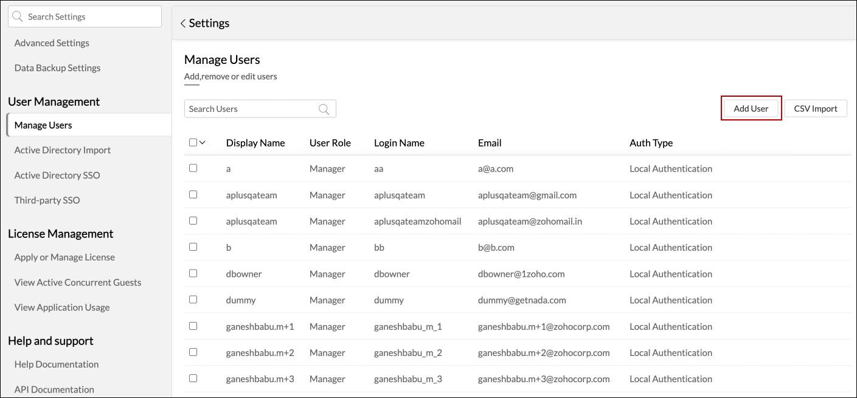Open the bulk select dropdown arrow
The height and width of the screenshot is (398, 857).
203,142
